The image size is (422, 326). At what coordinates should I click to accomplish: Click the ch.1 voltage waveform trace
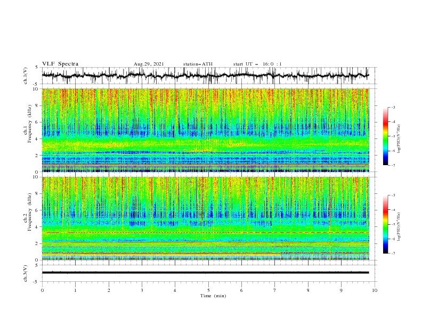[x=205, y=76]
